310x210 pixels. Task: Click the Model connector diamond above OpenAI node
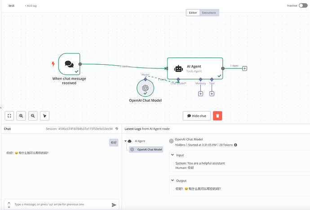tap(145, 80)
